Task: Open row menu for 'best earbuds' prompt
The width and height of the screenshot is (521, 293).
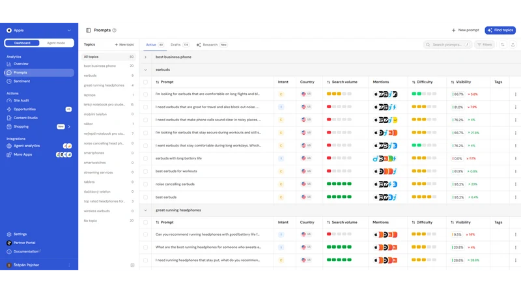Action: [515, 197]
